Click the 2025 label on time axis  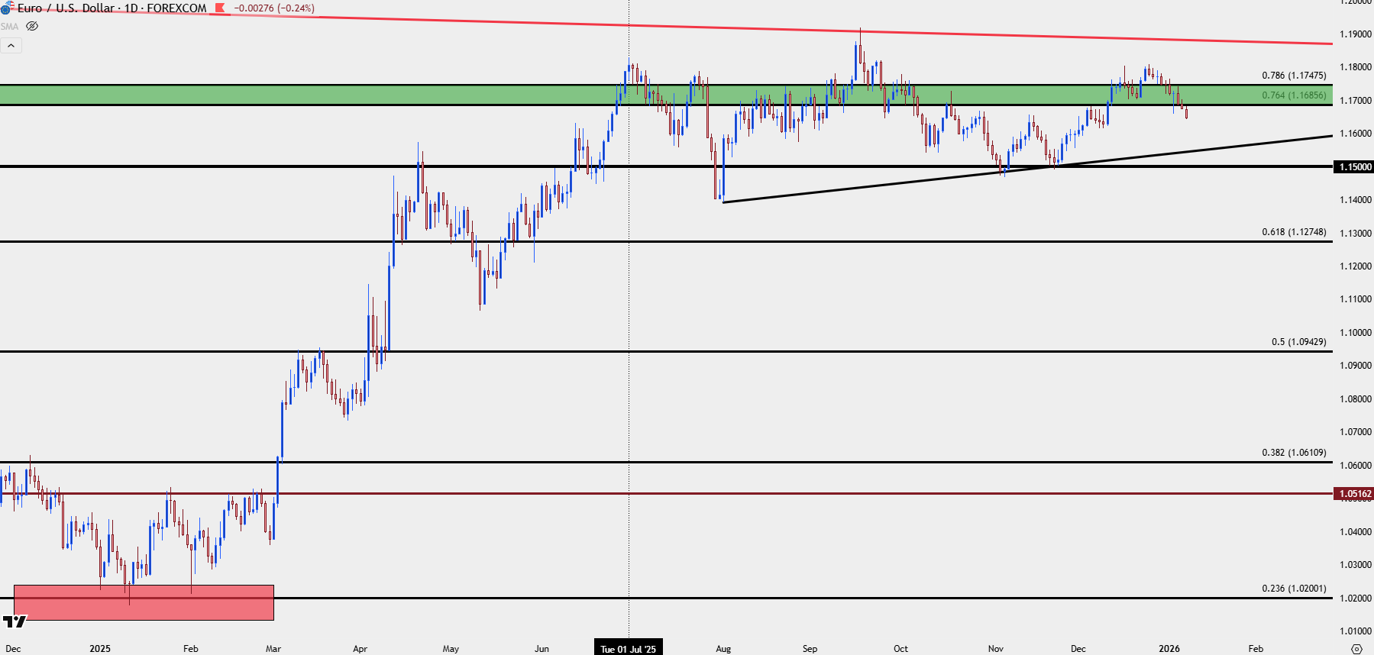point(100,649)
